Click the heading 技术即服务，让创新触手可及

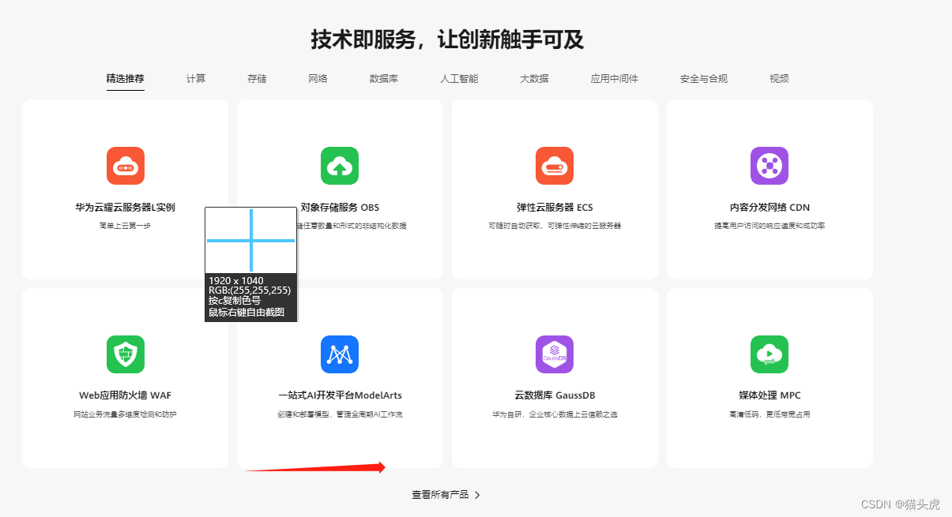tap(447, 39)
